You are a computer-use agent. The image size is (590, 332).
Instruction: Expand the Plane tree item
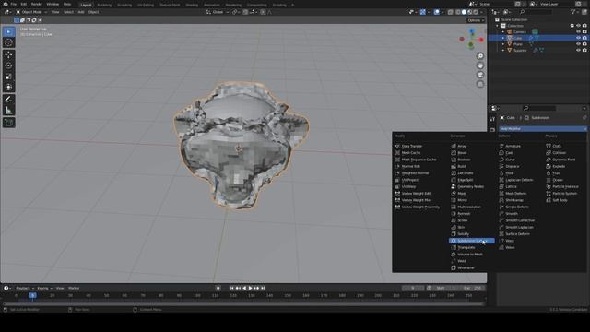pos(503,44)
